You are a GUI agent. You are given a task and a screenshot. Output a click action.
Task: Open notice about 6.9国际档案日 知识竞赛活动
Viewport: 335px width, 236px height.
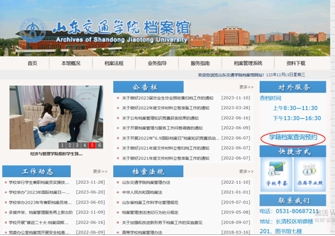[x=171, y=138]
